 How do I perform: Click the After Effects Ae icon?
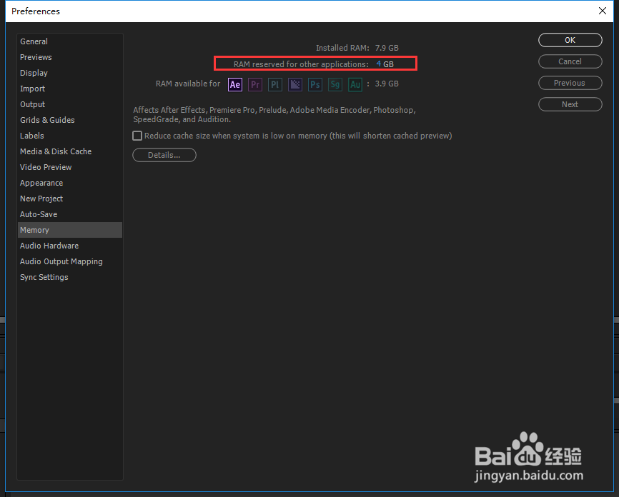click(x=235, y=84)
